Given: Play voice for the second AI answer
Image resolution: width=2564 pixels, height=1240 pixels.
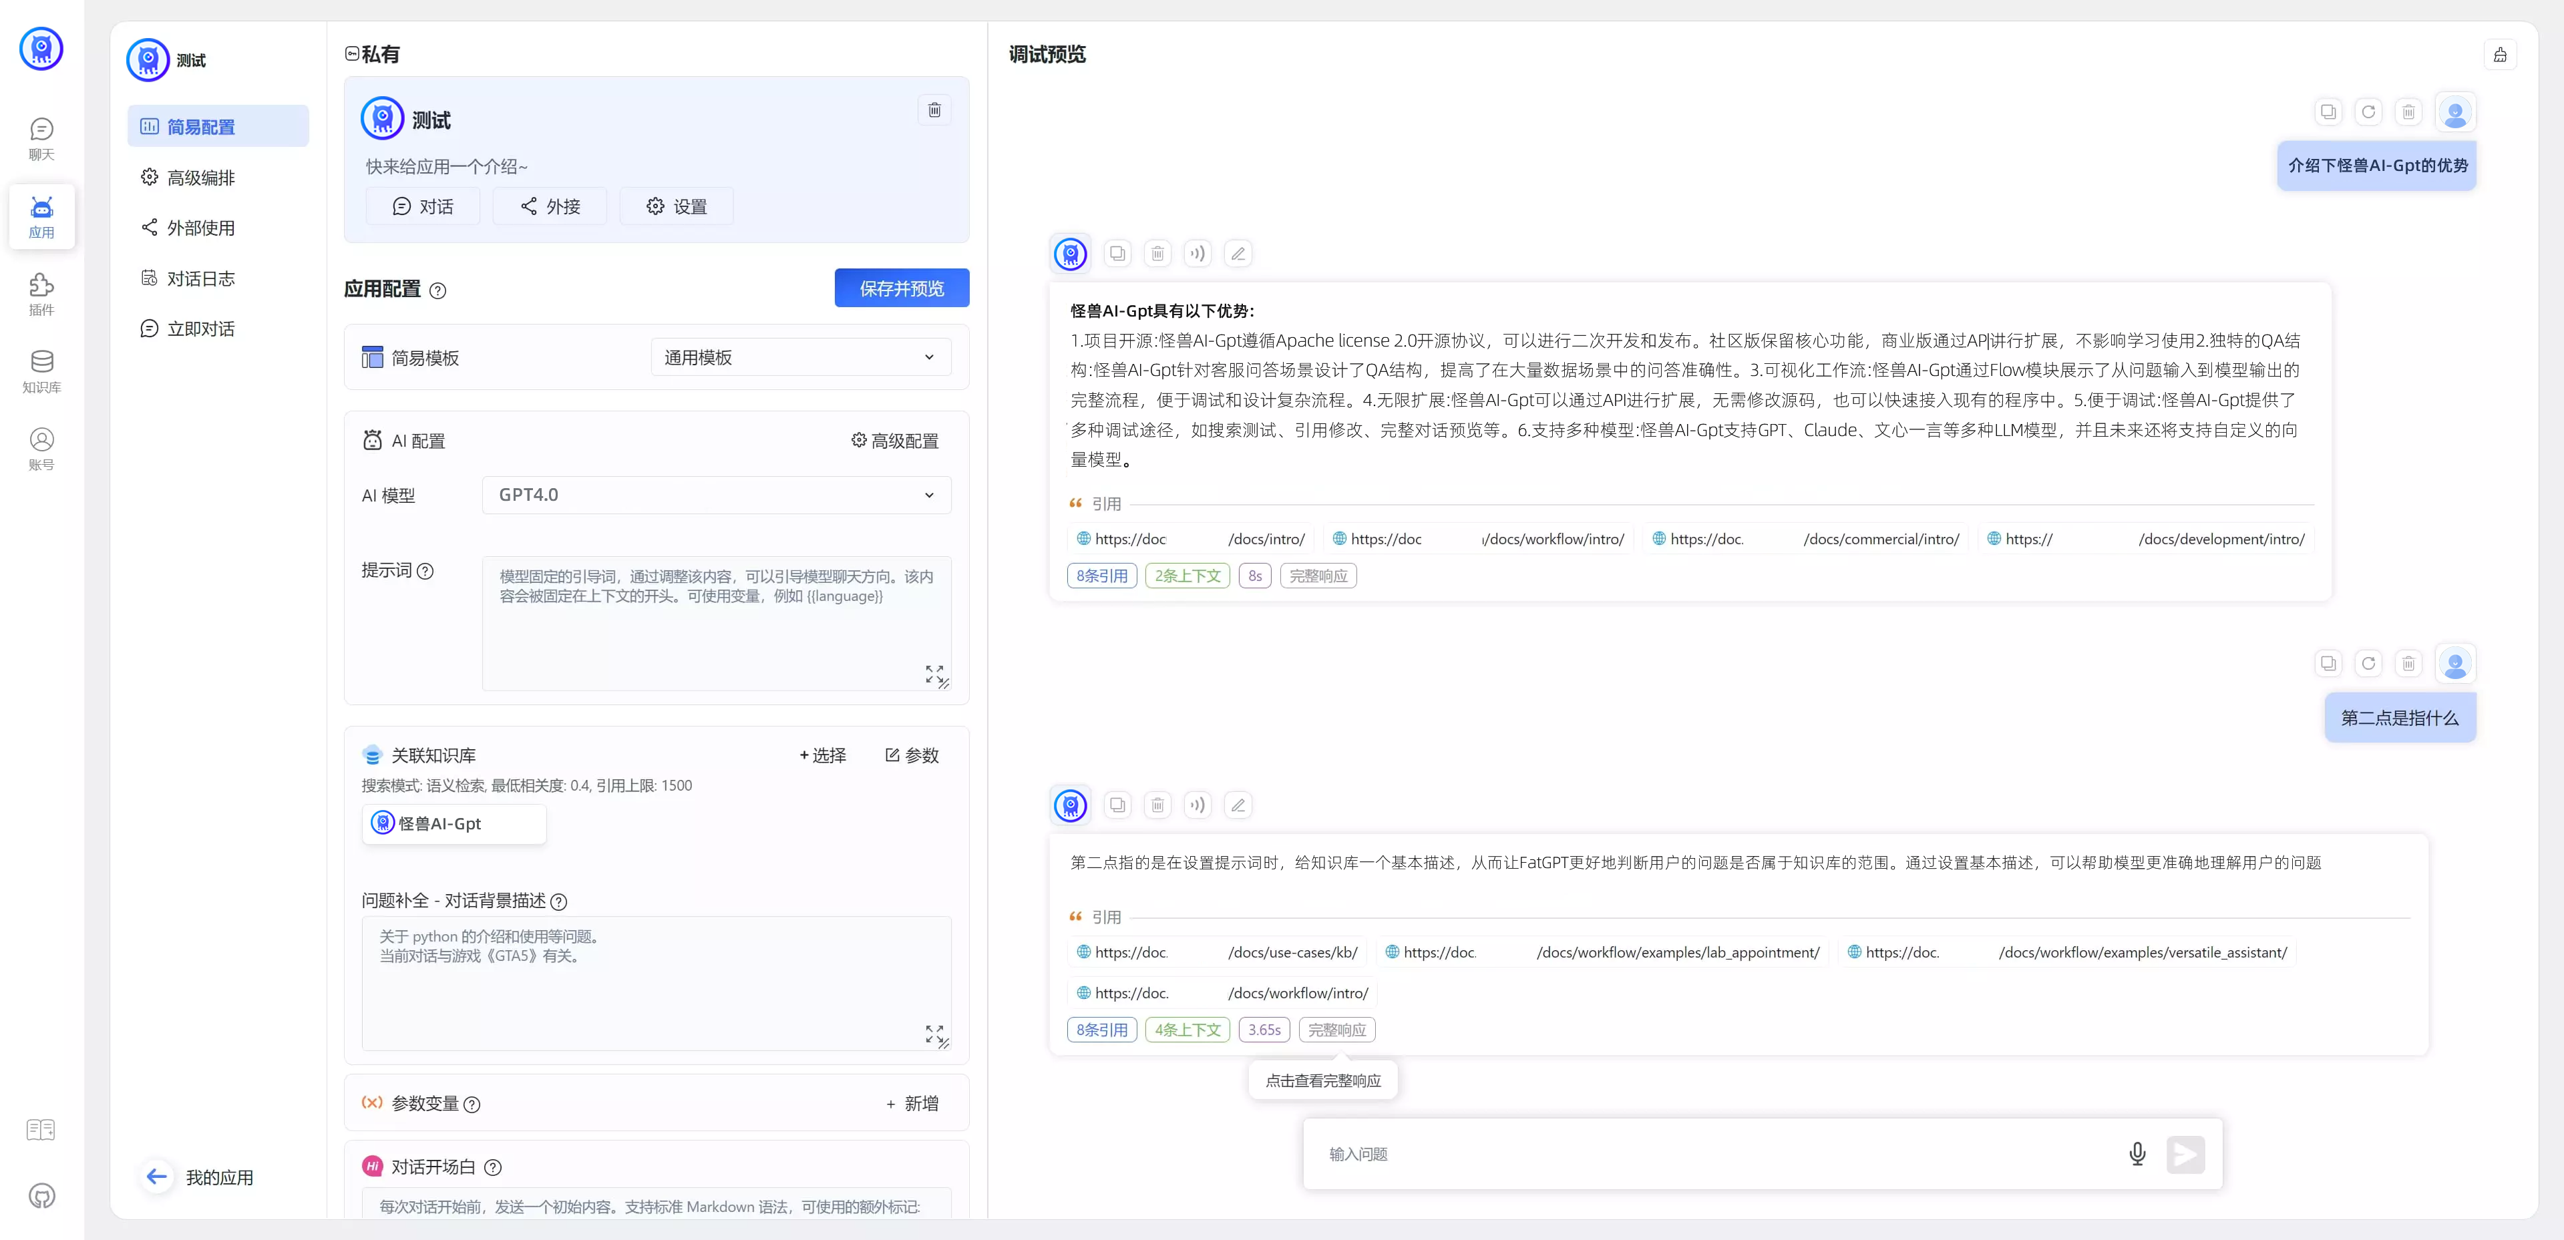Looking at the screenshot, I should 1198,805.
